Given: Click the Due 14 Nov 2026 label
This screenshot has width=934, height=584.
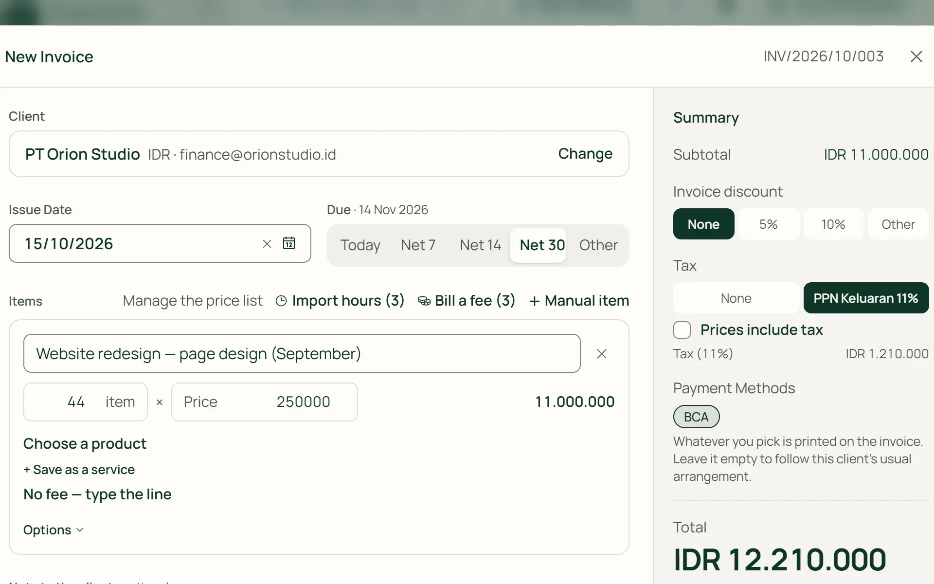Looking at the screenshot, I should pyautogui.click(x=377, y=210).
